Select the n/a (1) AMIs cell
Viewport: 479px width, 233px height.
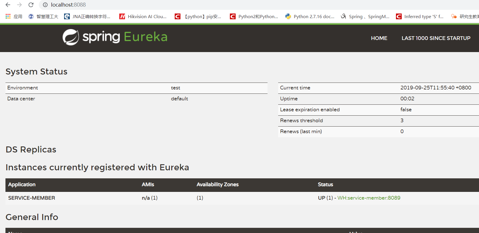pyautogui.click(x=150, y=198)
